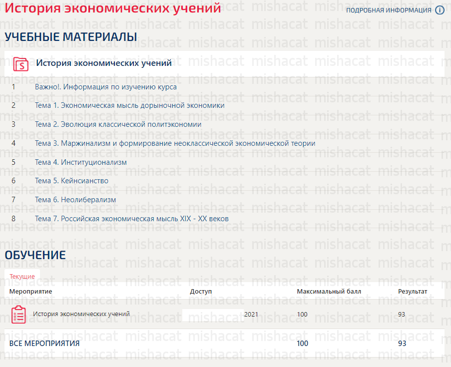
Task: Click the УЧЕБНЫЕ МАТЕРИАЛЫ heading
Action: [x=71, y=37]
